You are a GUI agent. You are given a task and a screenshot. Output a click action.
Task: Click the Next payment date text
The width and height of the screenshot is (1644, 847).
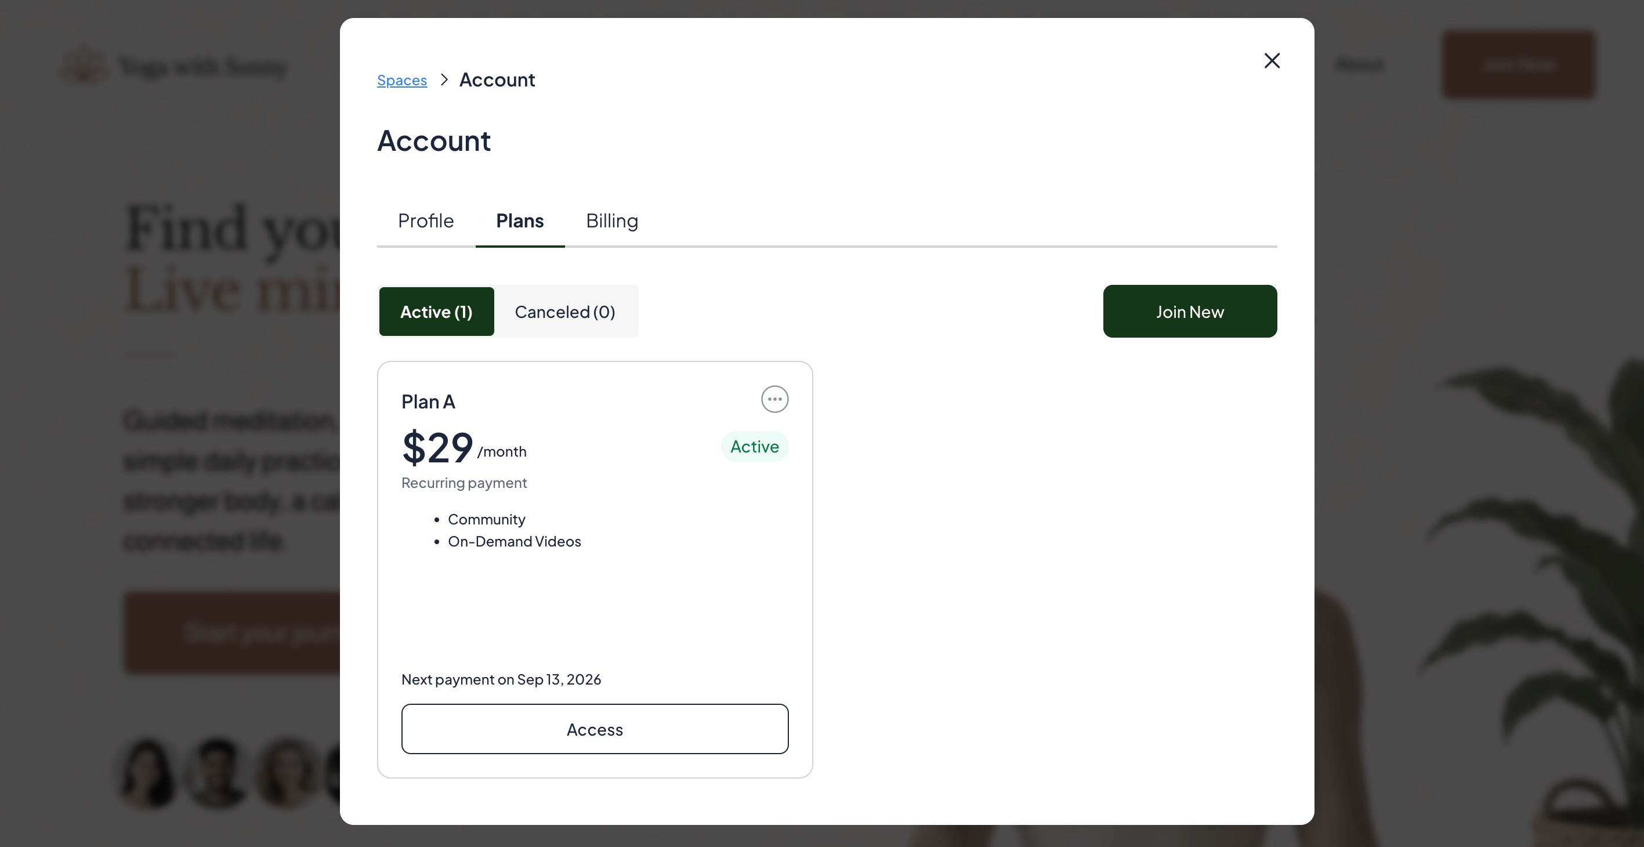[501, 679]
